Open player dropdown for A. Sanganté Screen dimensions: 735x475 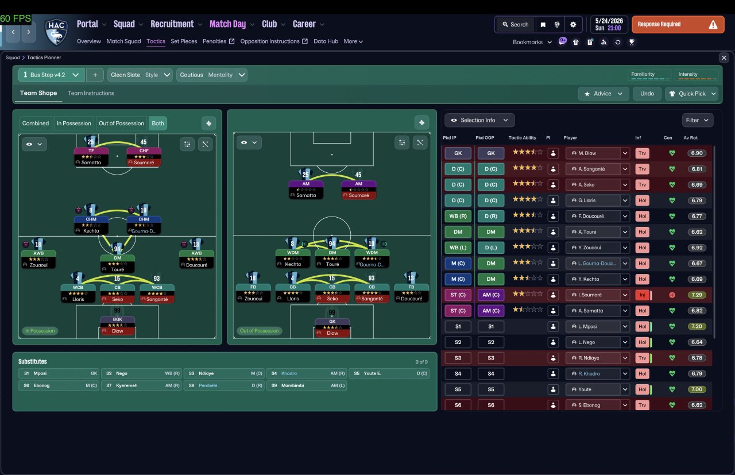[x=625, y=169]
